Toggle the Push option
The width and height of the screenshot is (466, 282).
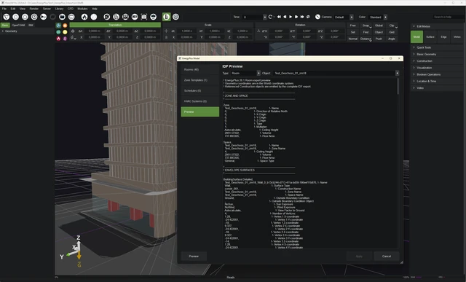(x=379, y=39)
